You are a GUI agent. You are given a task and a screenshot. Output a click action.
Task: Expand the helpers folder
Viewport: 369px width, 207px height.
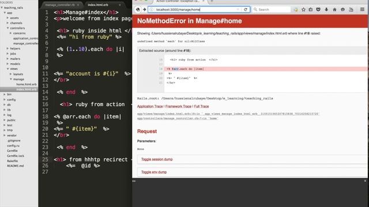[x=7, y=48]
